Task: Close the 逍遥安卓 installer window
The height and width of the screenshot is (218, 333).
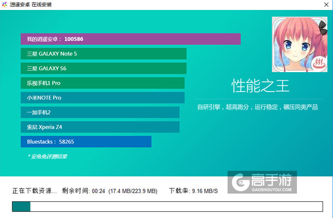Action: pos(326,4)
